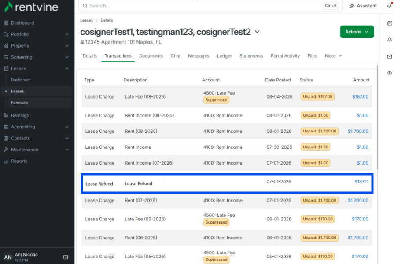
Task: Click the Type column header
Action: click(89, 80)
